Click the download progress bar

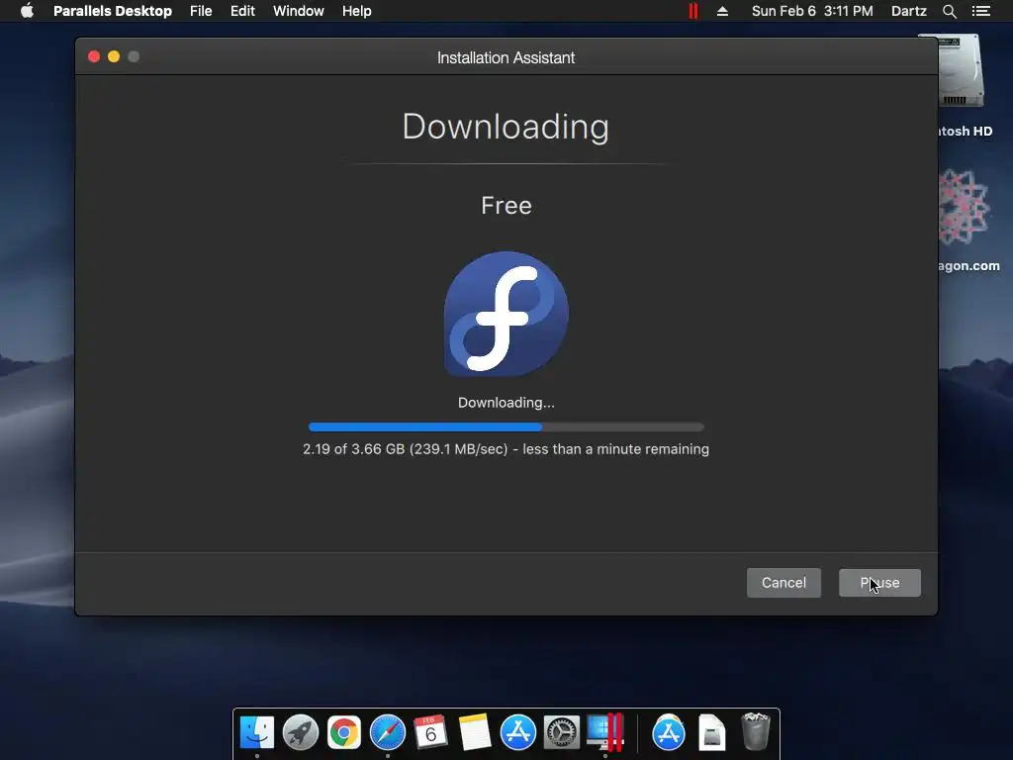pyautogui.click(x=506, y=427)
